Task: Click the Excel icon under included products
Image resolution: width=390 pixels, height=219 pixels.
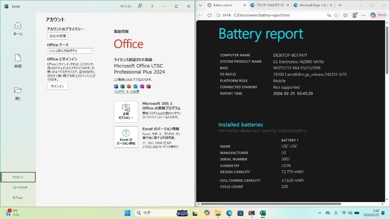Action: coord(122,87)
